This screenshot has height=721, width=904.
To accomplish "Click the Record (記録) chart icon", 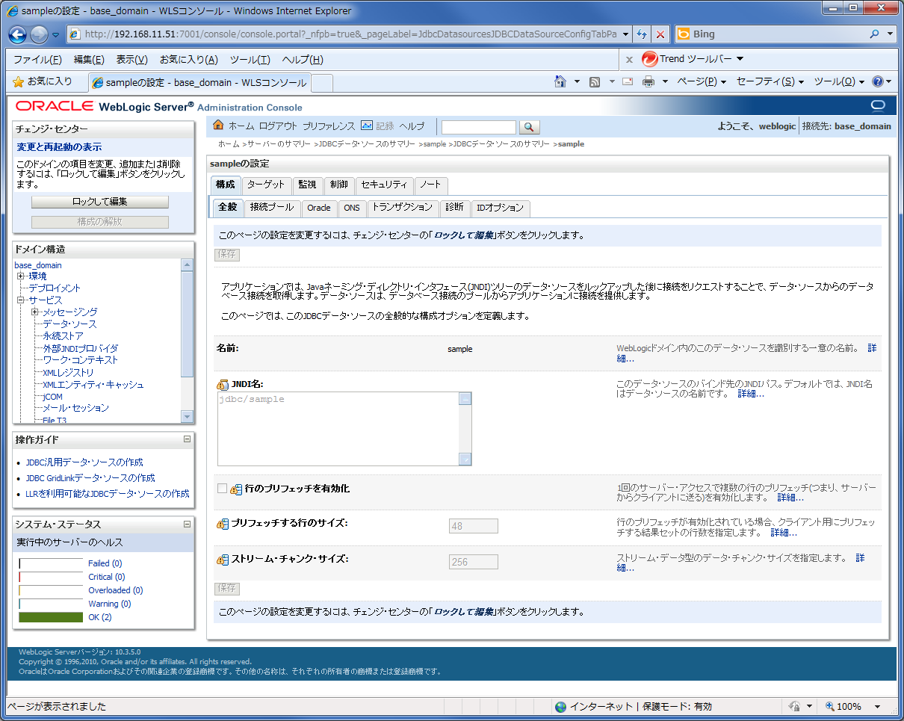I will (366, 126).
